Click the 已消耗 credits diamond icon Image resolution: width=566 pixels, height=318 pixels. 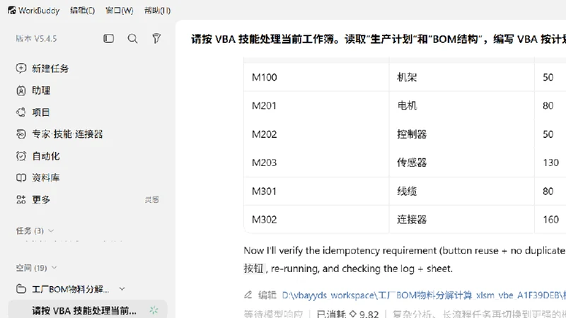pyautogui.click(x=352, y=314)
